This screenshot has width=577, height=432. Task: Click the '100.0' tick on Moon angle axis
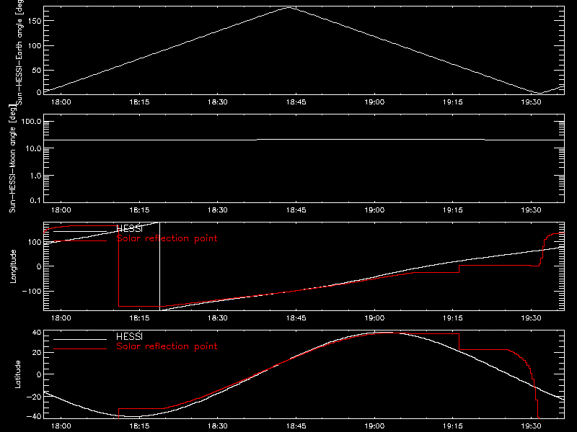[31, 122]
